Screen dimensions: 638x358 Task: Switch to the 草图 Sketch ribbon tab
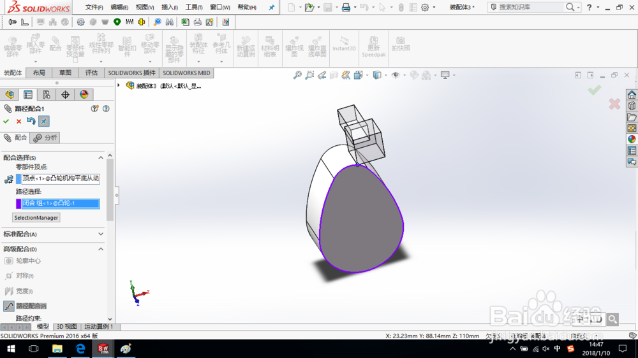point(65,73)
